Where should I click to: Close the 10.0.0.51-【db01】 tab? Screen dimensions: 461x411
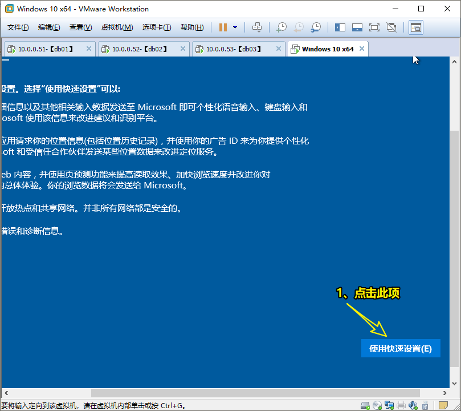pyautogui.click(x=88, y=49)
